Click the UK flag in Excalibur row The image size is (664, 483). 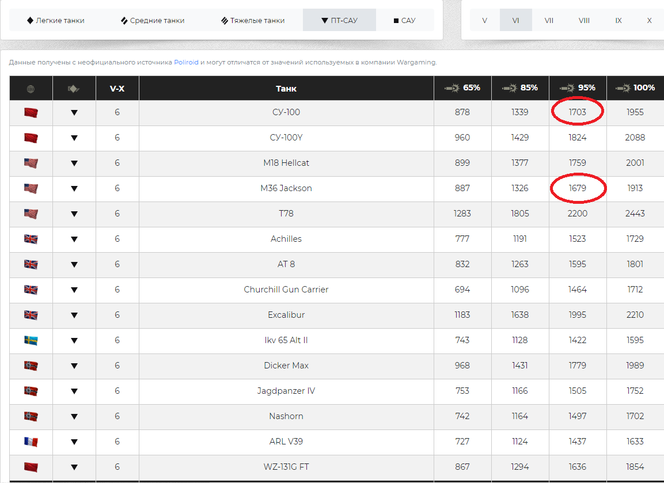tap(31, 315)
